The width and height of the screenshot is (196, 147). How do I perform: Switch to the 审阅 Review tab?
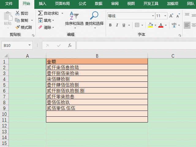point(115,3)
